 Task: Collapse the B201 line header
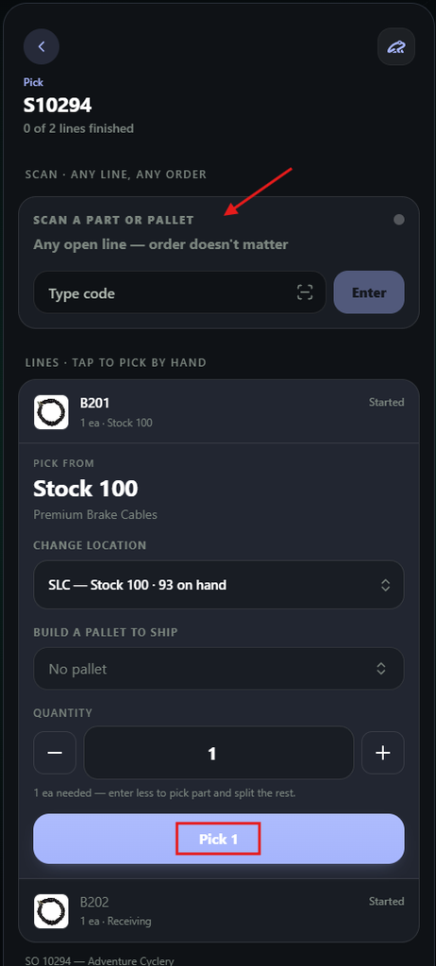219,412
